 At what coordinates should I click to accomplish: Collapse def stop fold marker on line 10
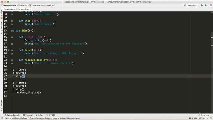click(x=12, y=21)
